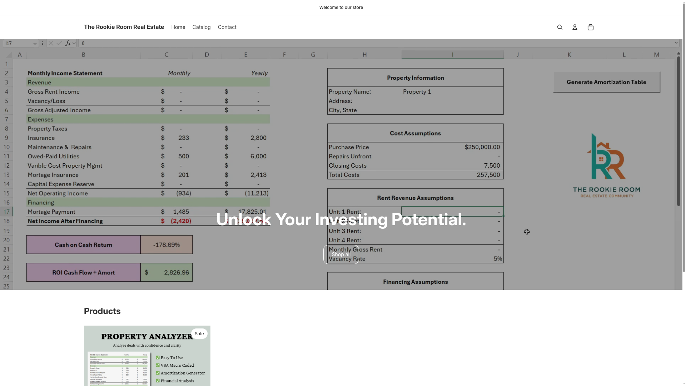Image resolution: width=686 pixels, height=386 pixels.
Task: Open the Contact menu item
Action: click(x=227, y=27)
